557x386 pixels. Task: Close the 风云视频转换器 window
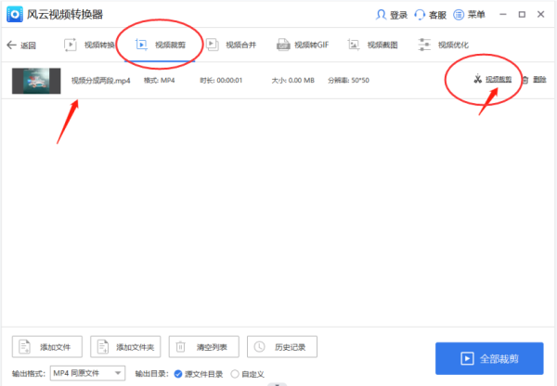[540, 14]
